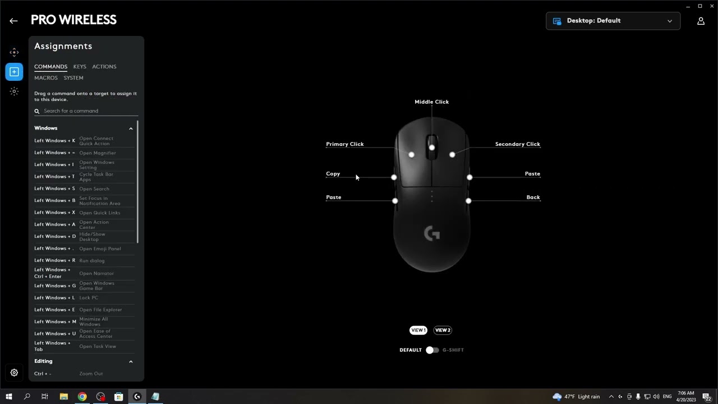Click the ENG language indicator
Viewport: 718px width, 404px height.
(667, 397)
